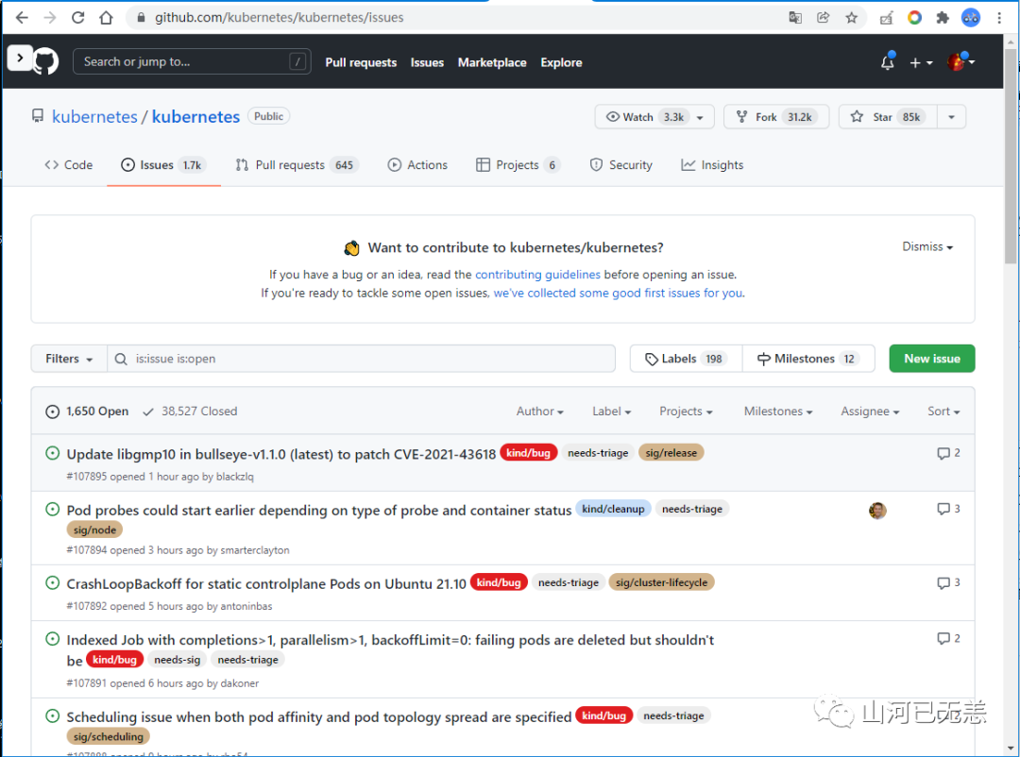This screenshot has height=757, width=1020.
Task: Click the translate page icon
Action: pos(795,18)
